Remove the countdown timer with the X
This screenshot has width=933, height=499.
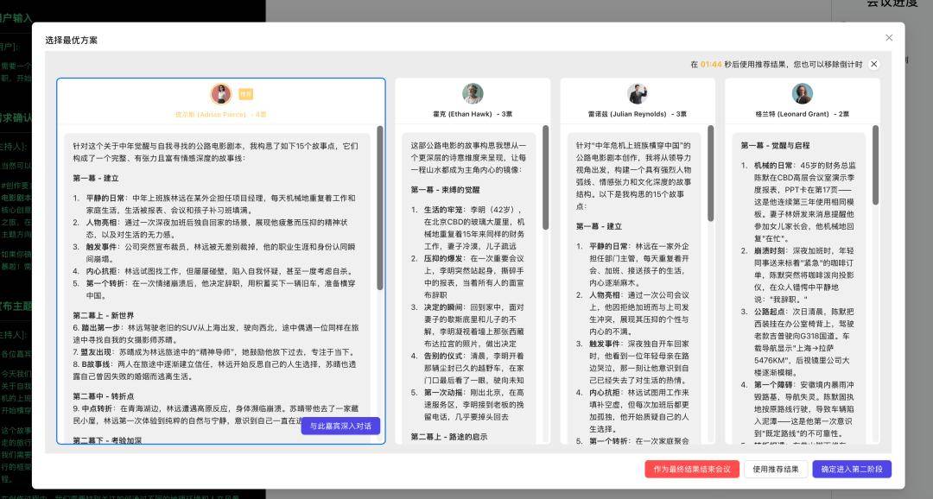[x=873, y=64]
